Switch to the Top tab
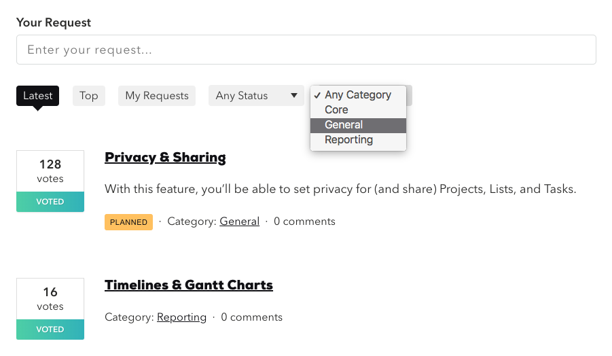The image size is (612, 356). pos(89,96)
